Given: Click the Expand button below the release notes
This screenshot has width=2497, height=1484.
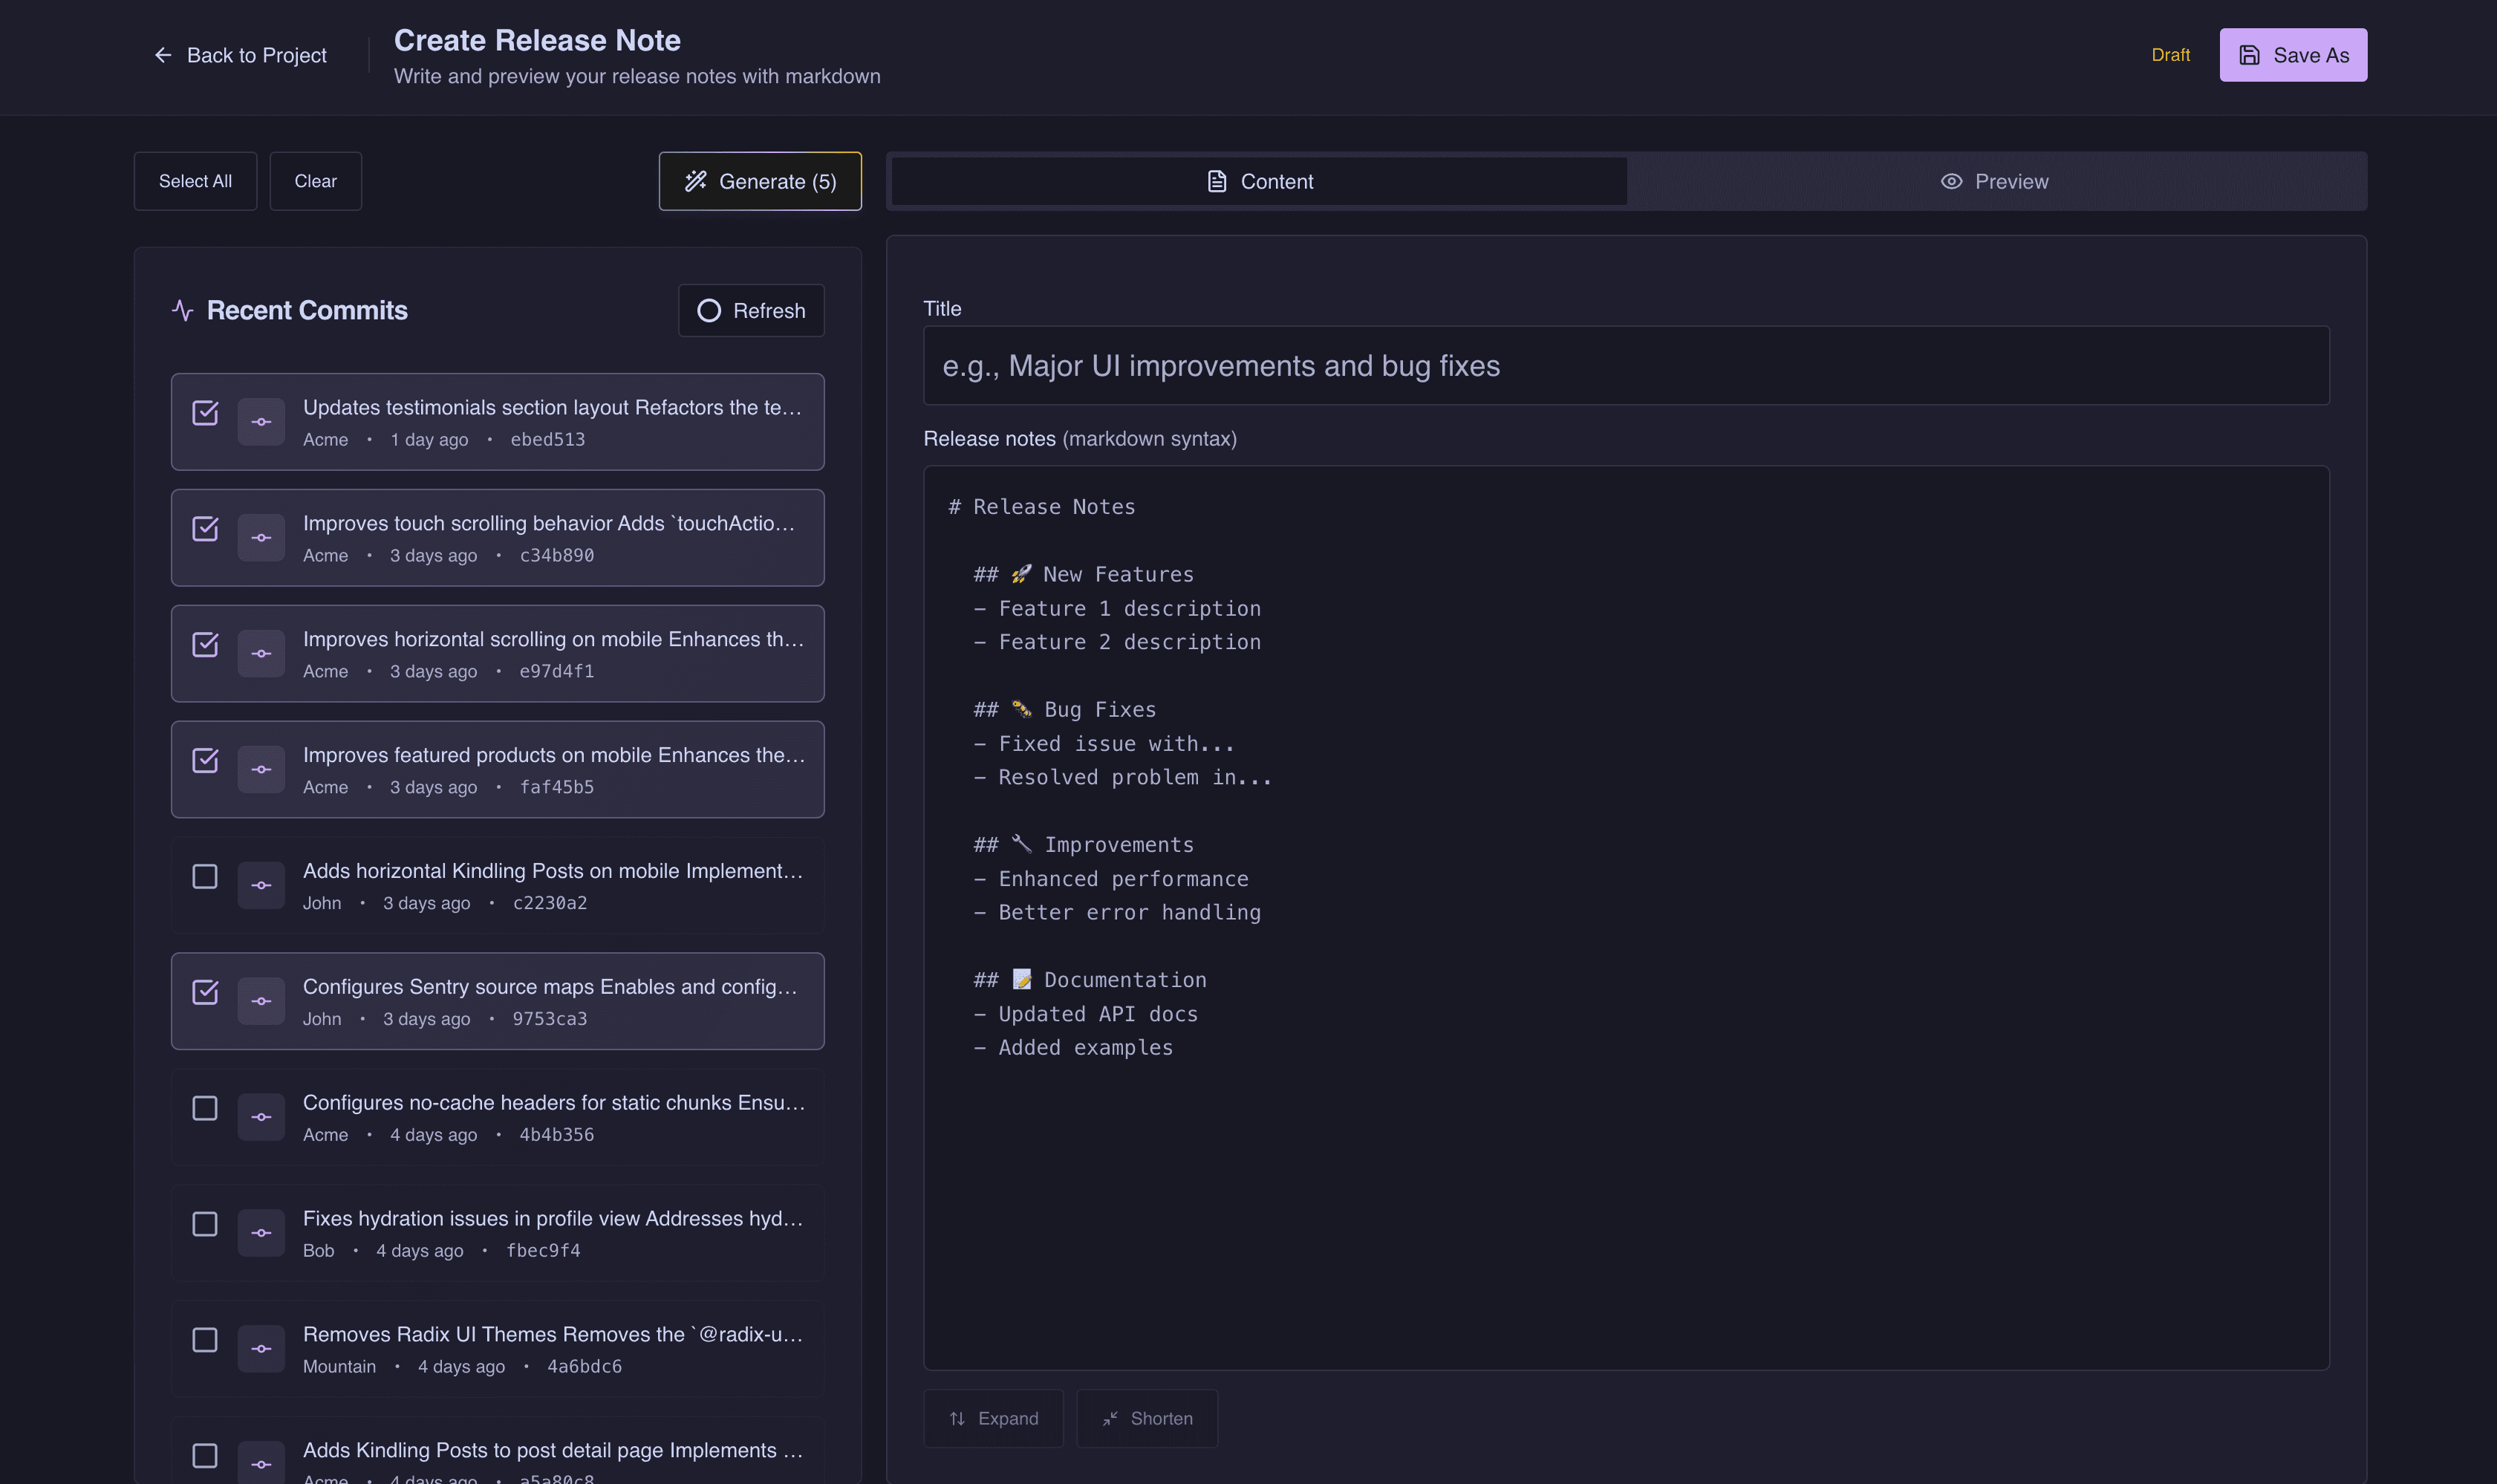Looking at the screenshot, I should pos(993,1418).
